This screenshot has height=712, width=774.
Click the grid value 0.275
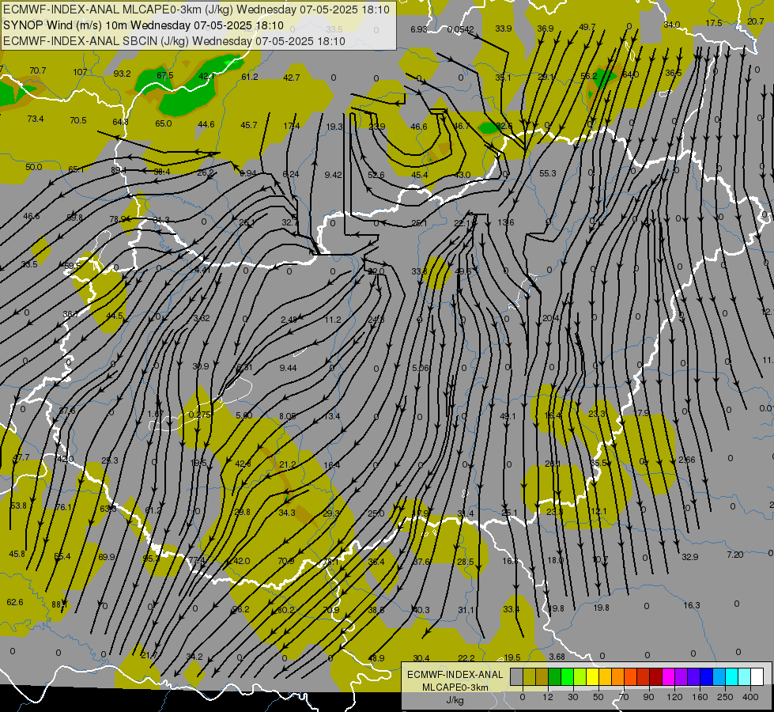click(x=199, y=415)
